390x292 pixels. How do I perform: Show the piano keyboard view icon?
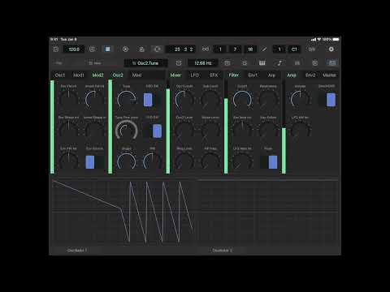tap(262, 63)
